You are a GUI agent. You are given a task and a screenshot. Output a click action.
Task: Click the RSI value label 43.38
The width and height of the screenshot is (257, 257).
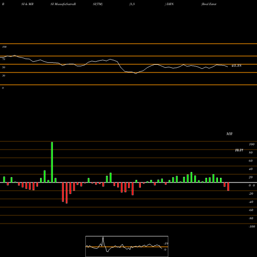click(236, 66)
